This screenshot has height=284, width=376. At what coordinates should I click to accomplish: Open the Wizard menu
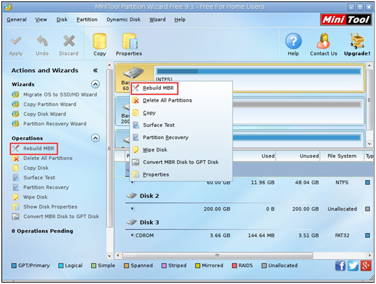tap(157, 20)
